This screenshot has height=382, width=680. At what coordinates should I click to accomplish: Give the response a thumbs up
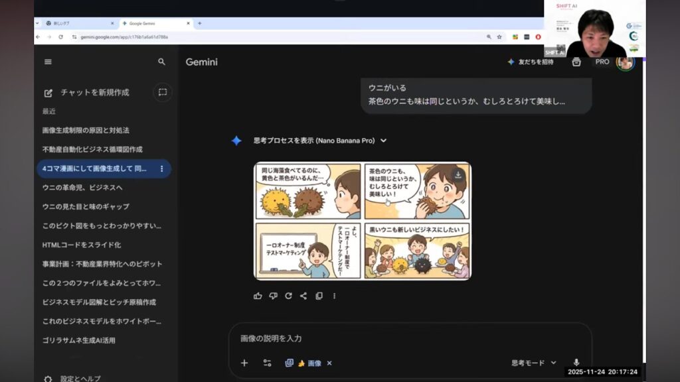pyautogui.click(x=258, y=296)
